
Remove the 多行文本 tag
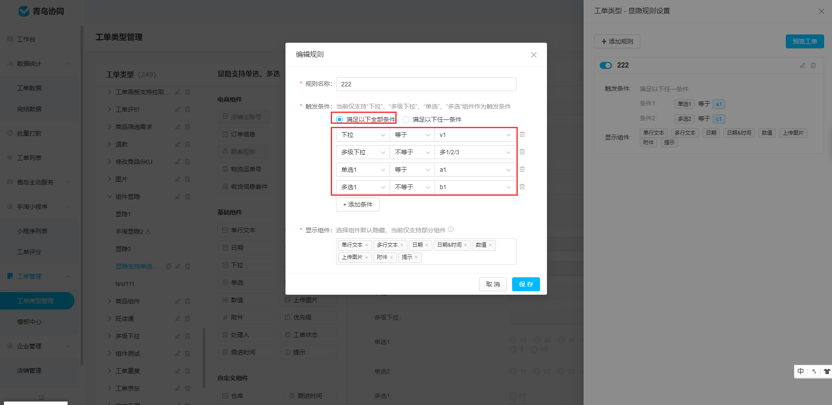coord(402,245)
